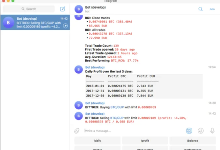Click the 7.844 EUR profit value
220x150 pixels.
pos(145,96)
